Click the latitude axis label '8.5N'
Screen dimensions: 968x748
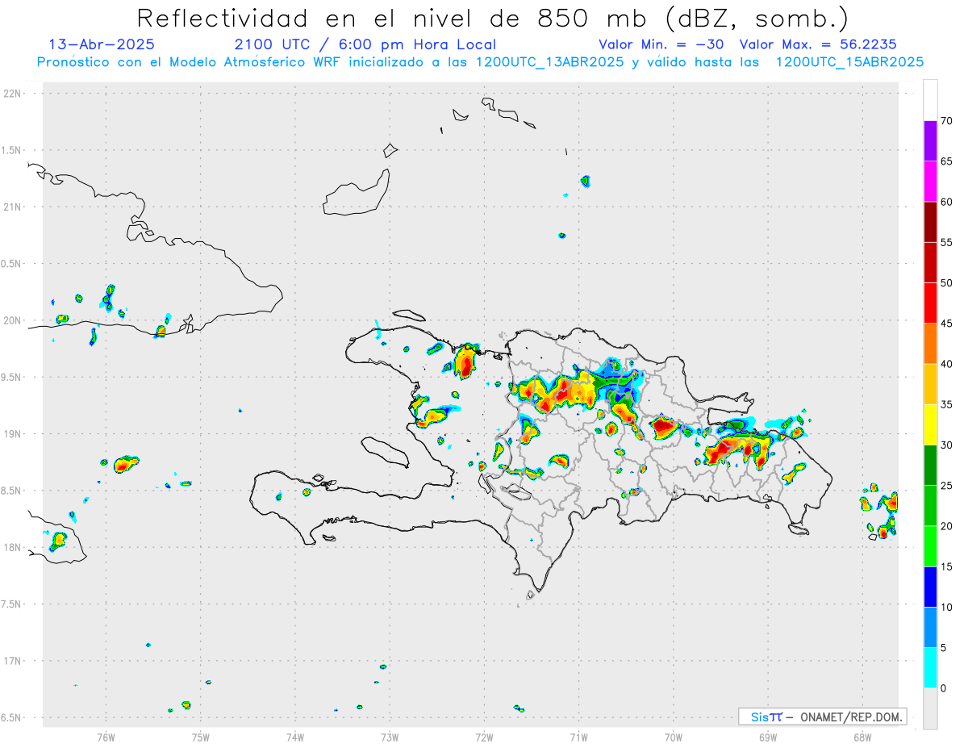[x=12, y=491]
